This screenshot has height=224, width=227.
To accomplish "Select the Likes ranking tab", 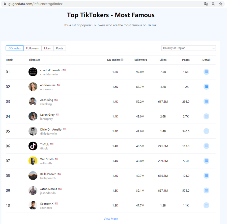I will pos(47,48).
